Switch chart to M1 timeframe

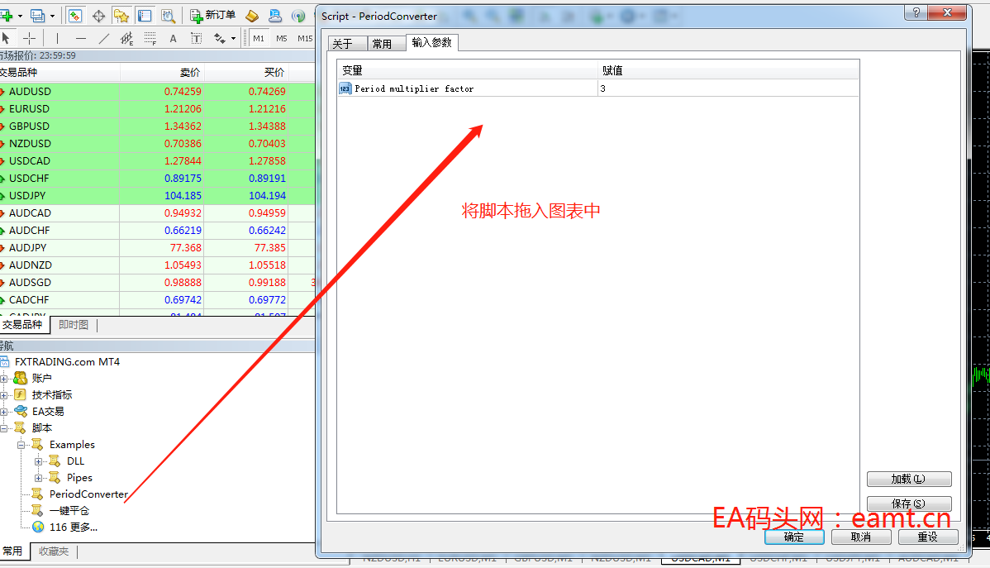click(x=259, y=39)
